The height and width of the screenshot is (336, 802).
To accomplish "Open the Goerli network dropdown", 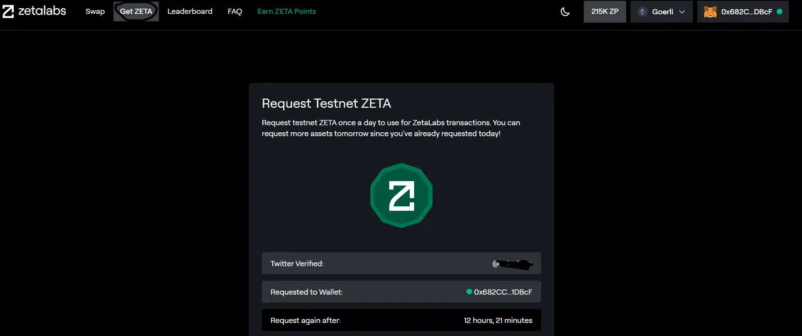I will click(x=662, y=11).
